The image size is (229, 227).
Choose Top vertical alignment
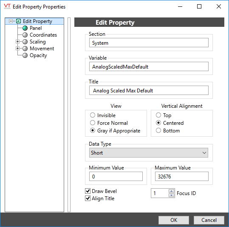(158, 115)
